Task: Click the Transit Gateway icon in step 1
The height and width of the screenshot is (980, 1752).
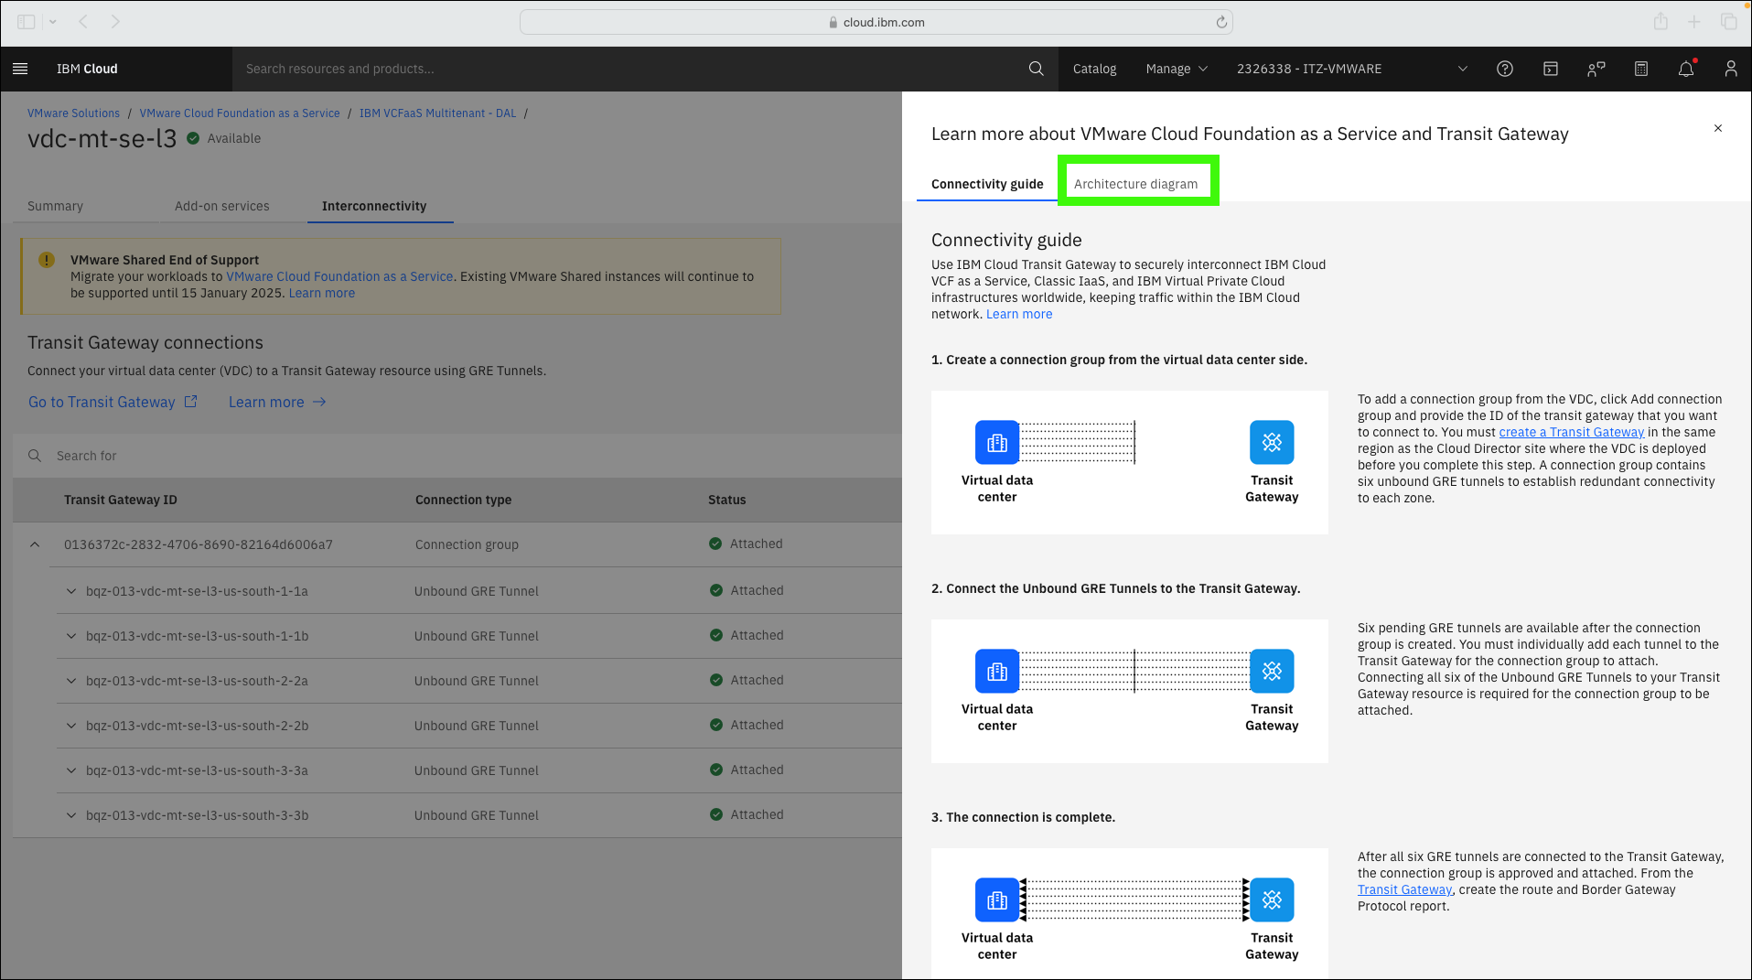Action: [x=1272, y=443]
